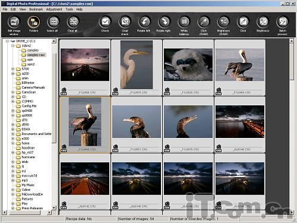297x223 pixels.
Task: Click the folder tree scroll-right arrow
Action: [49, 212]
